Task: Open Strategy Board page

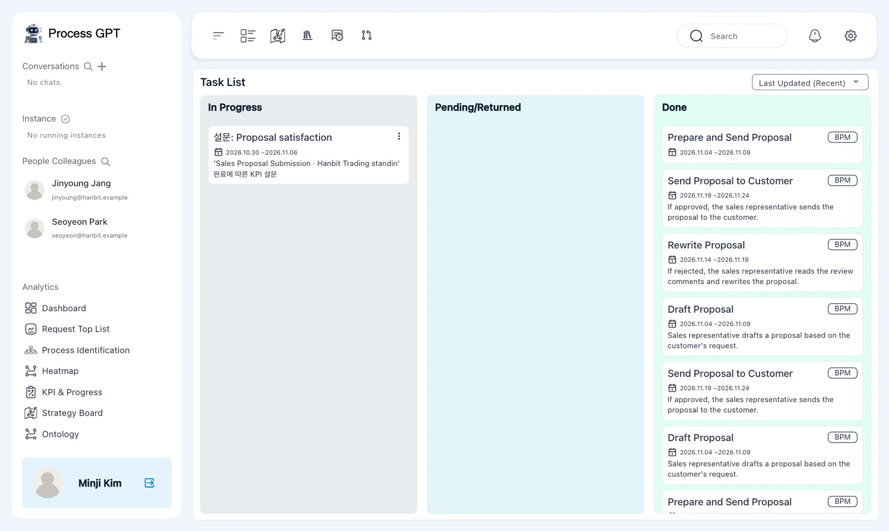Action: point(64,413)
